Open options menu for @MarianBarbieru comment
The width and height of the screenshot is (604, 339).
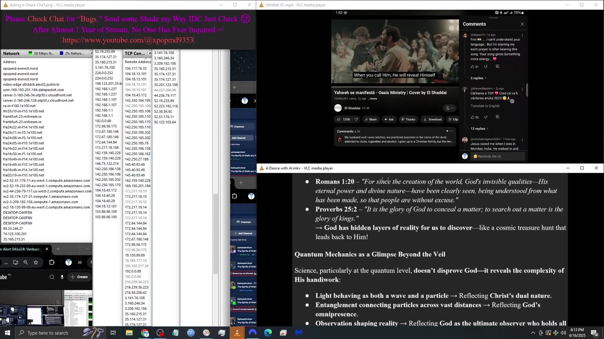point(522,89)
